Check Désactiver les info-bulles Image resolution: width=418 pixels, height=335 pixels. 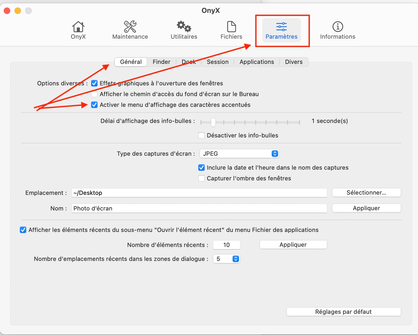(x=201, y=135)
